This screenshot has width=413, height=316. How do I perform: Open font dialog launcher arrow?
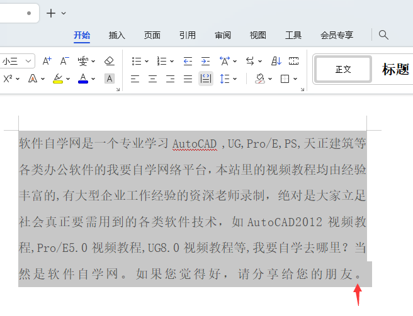click(x=118, y=89)
